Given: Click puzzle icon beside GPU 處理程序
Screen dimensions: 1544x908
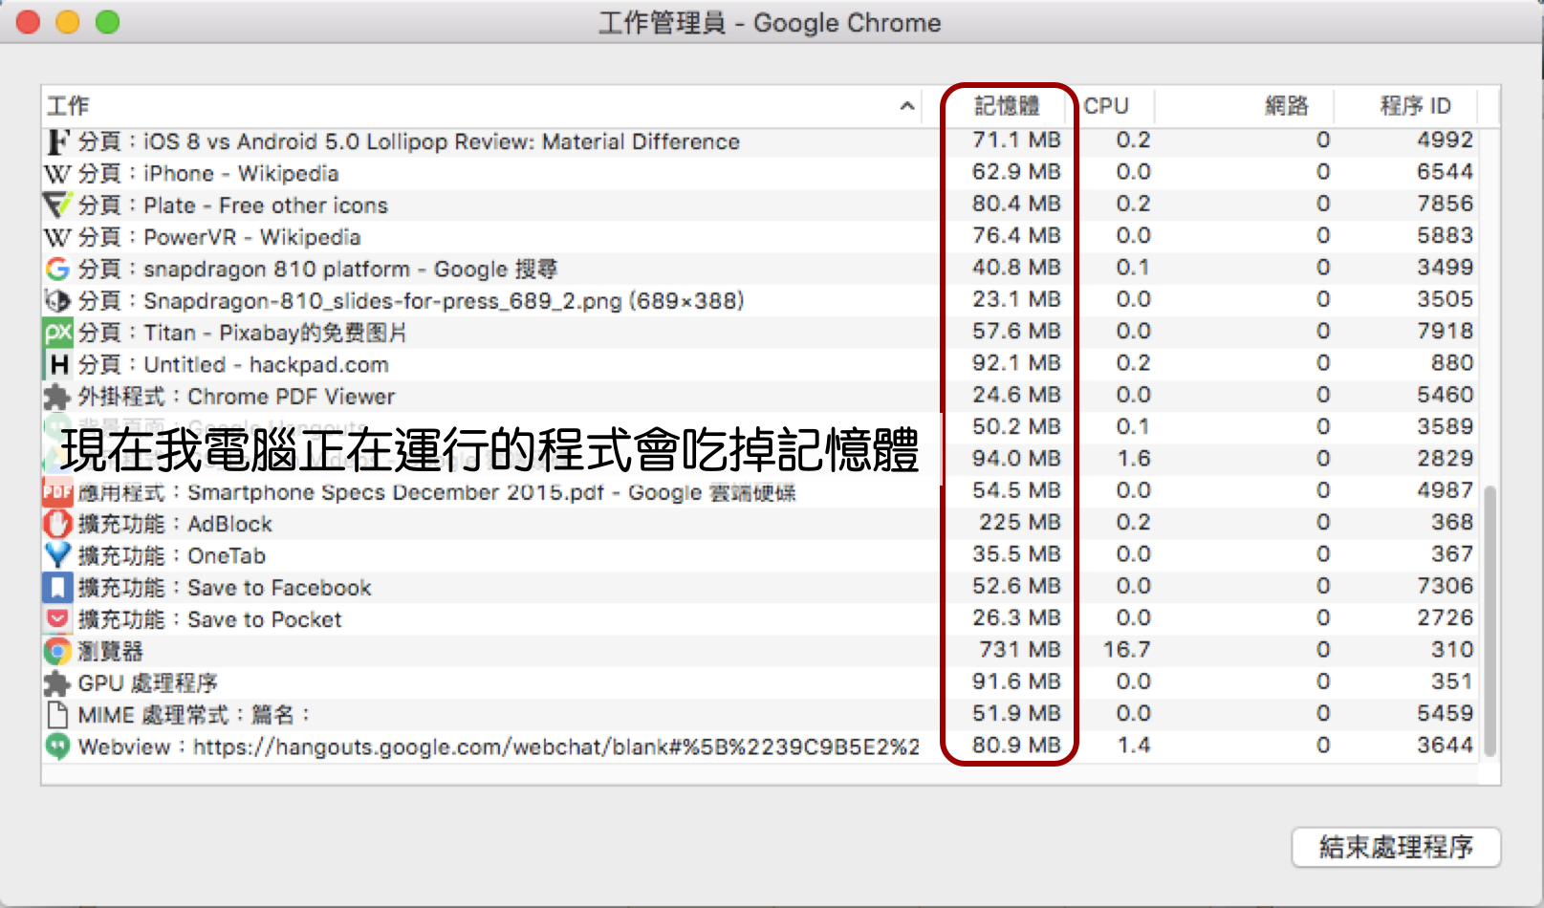Looking at the screenshot, I should pos(57,683).
